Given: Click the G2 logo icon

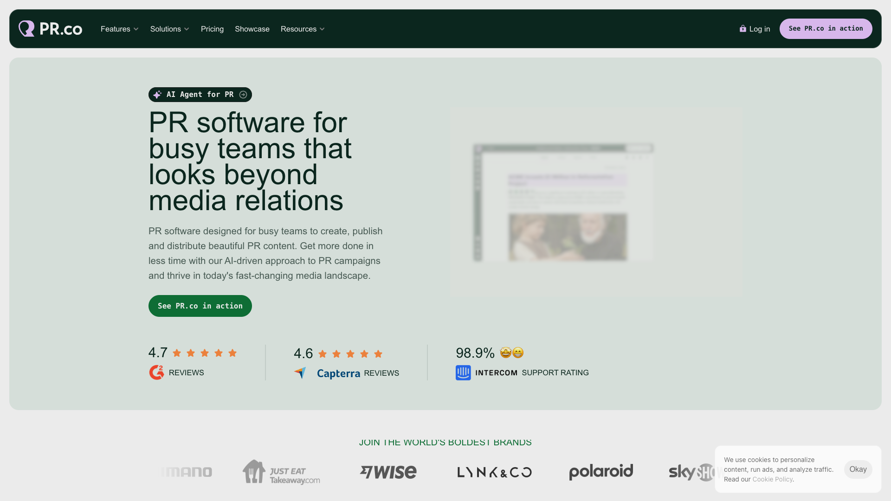Looking at the screenshot, I should (x=157, y=373).
